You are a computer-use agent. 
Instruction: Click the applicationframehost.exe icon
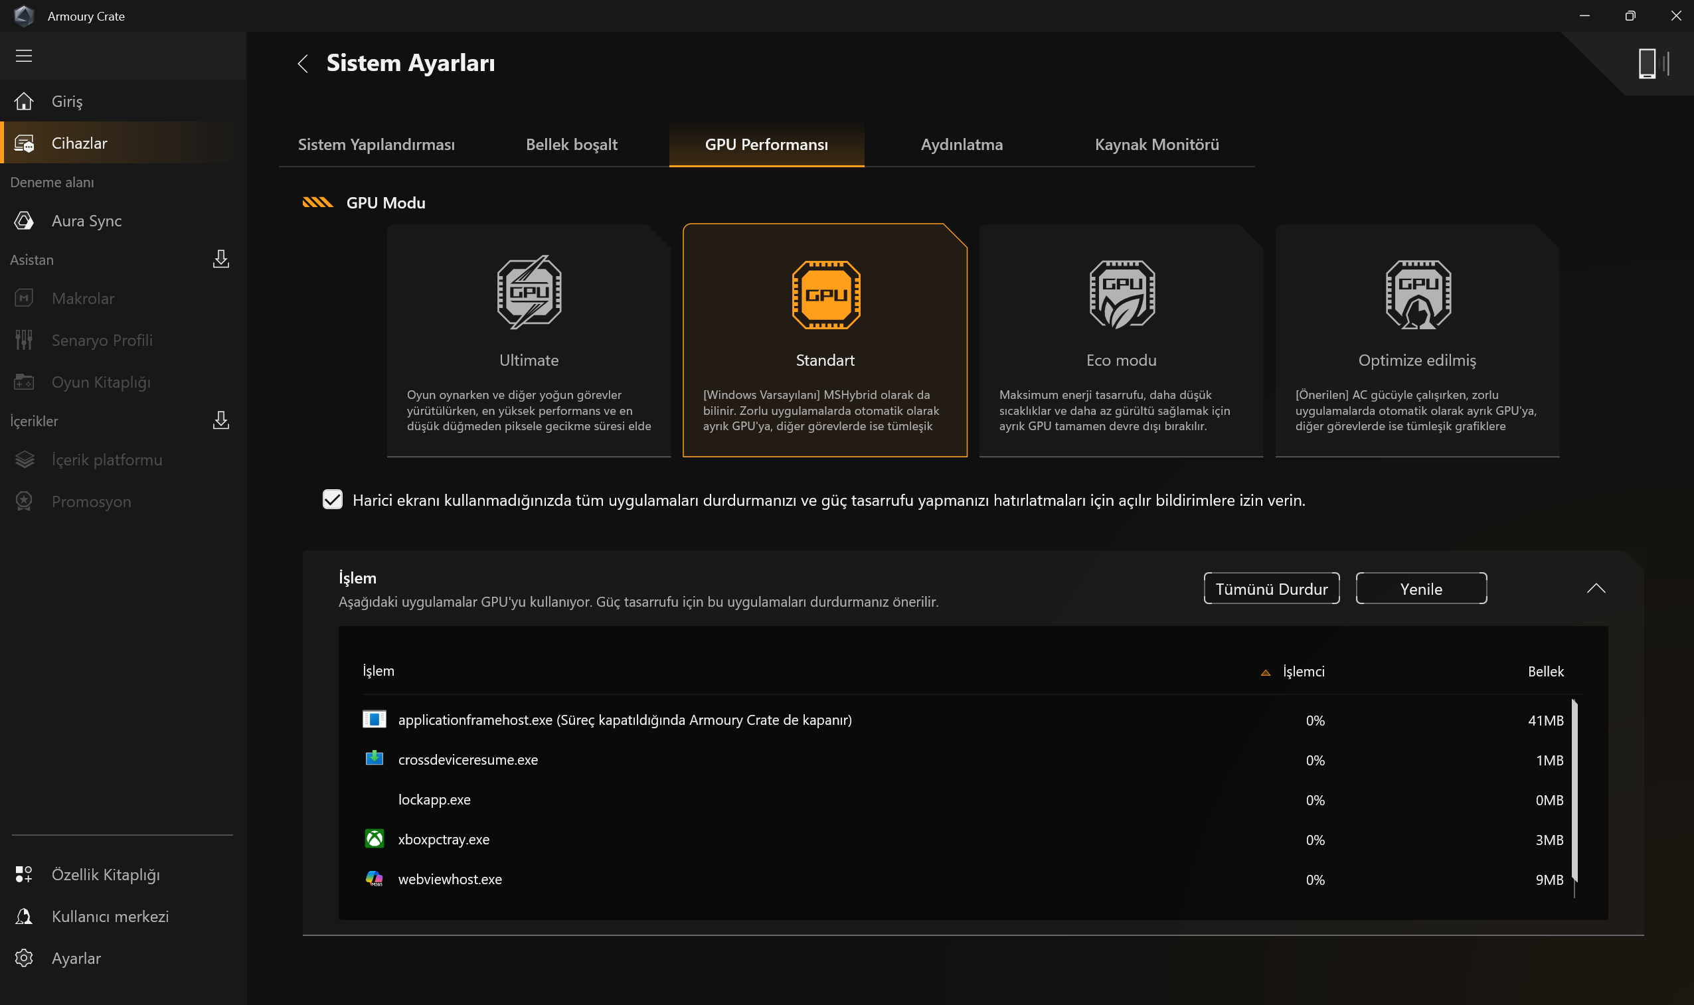pos(375,719)
